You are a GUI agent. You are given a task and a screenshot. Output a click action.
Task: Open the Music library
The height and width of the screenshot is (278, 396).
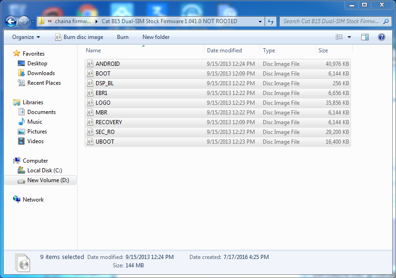coord(35,122)
